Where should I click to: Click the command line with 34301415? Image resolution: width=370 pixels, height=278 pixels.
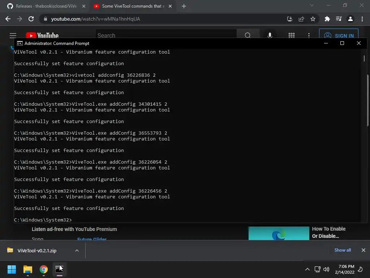tap(91, 104)
